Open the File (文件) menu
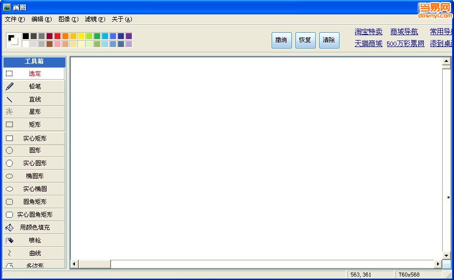 14,19
